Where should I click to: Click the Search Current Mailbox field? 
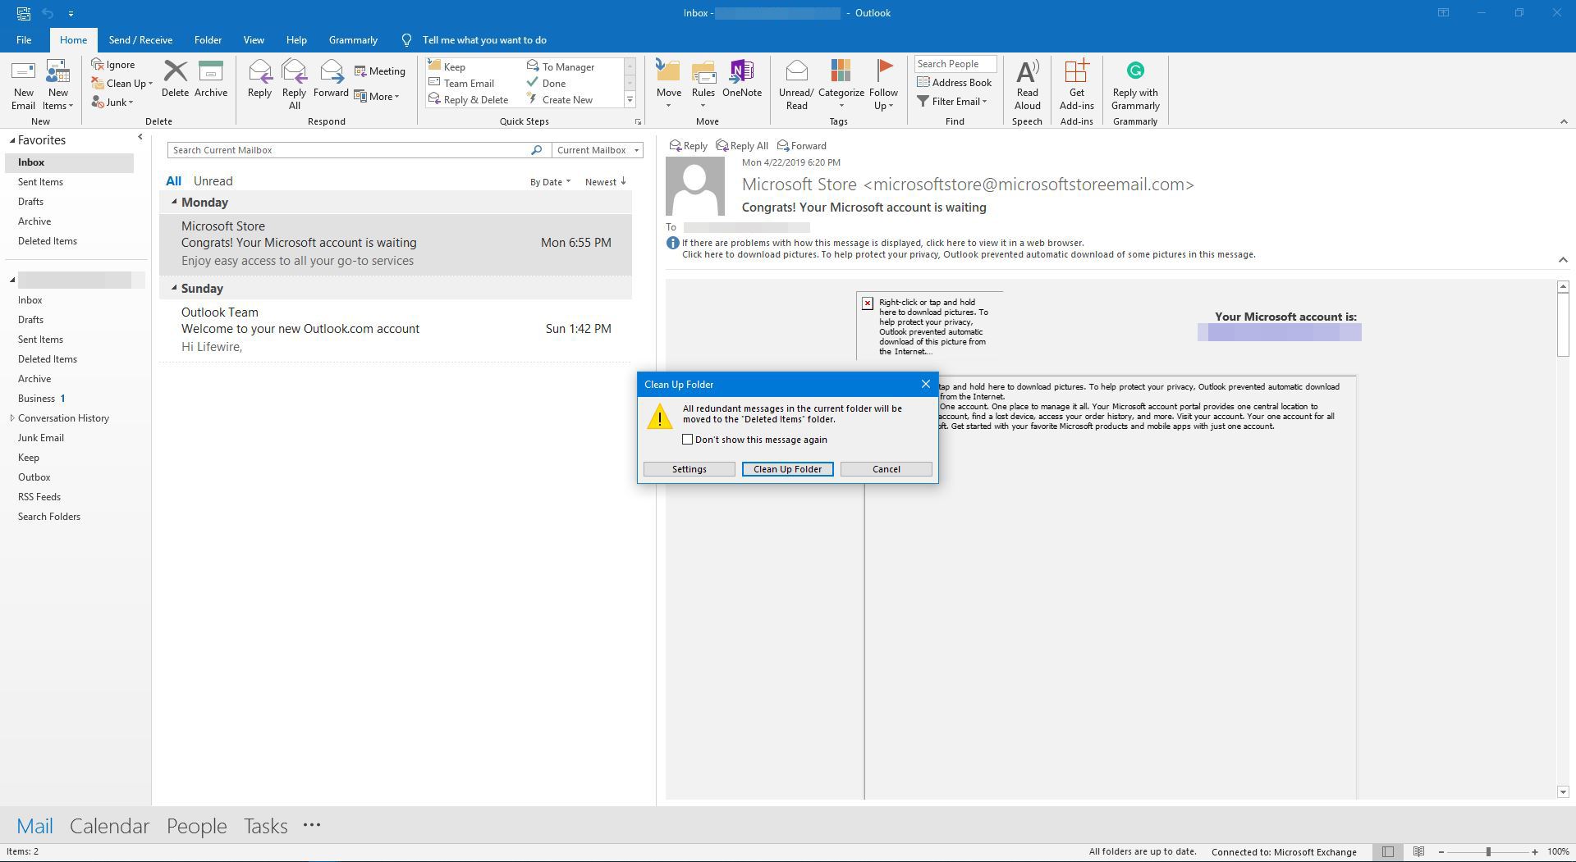pyautogui.click(x=348, y=150)
